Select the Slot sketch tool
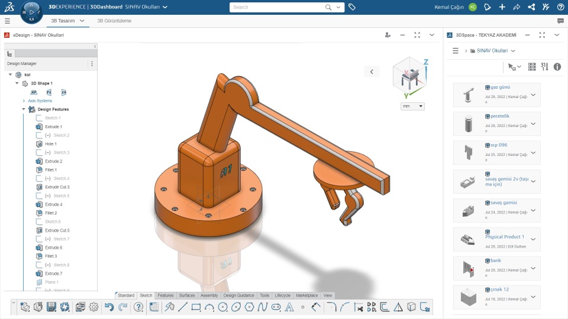 [x=276, y=307]
